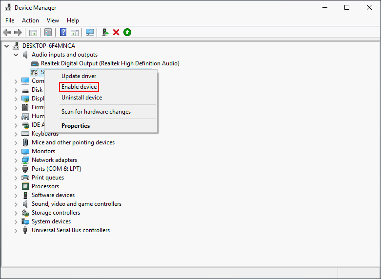The image size is (381, 279).
Task: Open the View menu
Action: pos(53,20)
